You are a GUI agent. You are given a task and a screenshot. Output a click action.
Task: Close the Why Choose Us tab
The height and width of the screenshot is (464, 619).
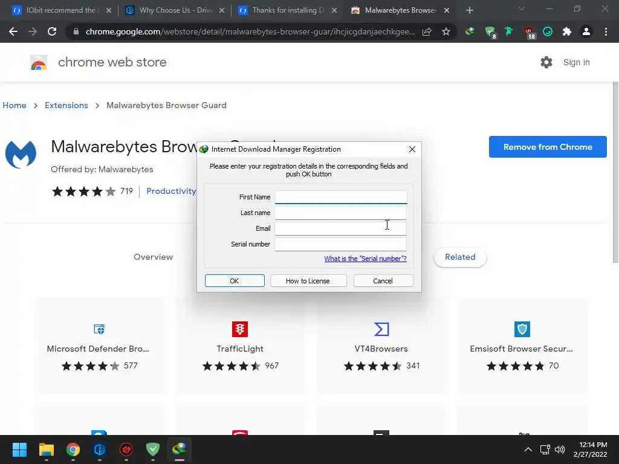pos(222,10)
